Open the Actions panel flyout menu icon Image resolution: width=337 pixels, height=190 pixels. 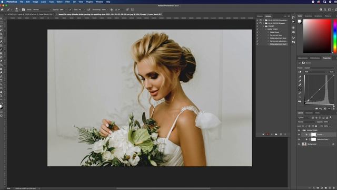point(289,16)
